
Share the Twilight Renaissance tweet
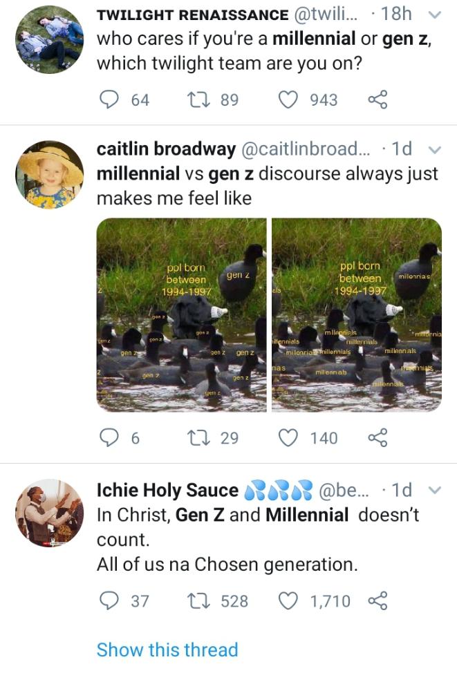377,100
